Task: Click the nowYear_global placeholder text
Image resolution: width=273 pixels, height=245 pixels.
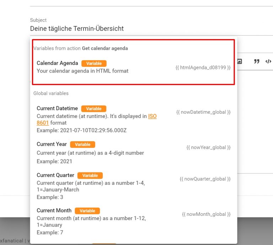Action: point(208,148)
